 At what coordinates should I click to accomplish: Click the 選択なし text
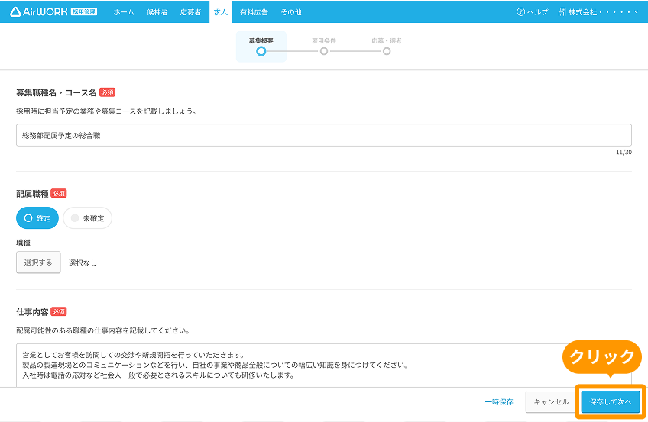[83, 263]
